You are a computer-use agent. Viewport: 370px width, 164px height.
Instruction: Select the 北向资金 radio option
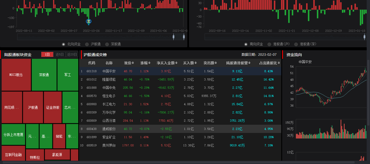64,44
